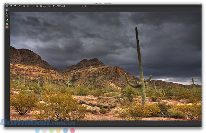This screenshot has height=133, width=206.
Task: Switch to the green donor area mode
Action: (7, 24)
